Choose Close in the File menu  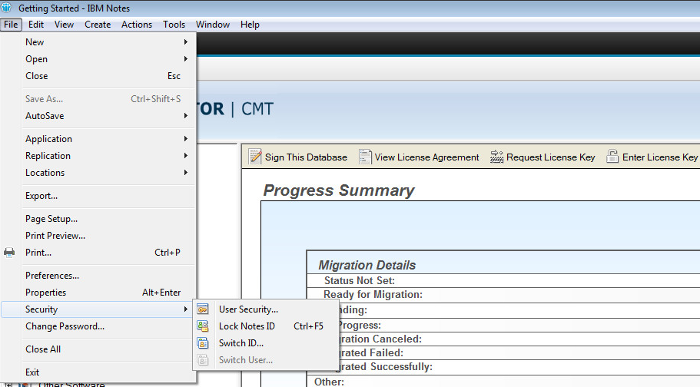[98, 76]
